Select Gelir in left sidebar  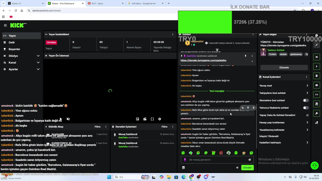coord(21,42)
